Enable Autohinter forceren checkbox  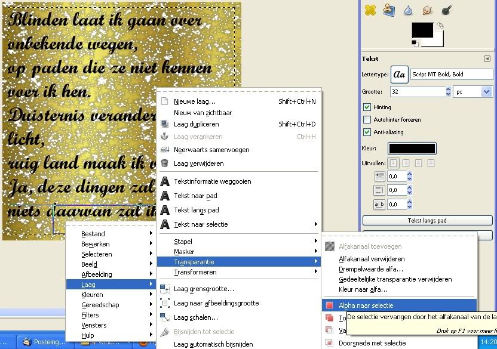tap(367, 120)
